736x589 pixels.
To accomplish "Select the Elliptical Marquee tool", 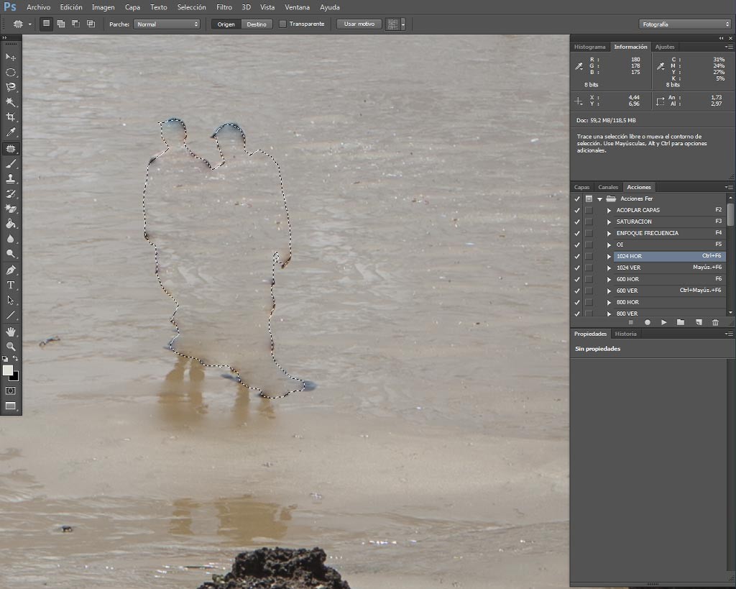I will [10, 73].
